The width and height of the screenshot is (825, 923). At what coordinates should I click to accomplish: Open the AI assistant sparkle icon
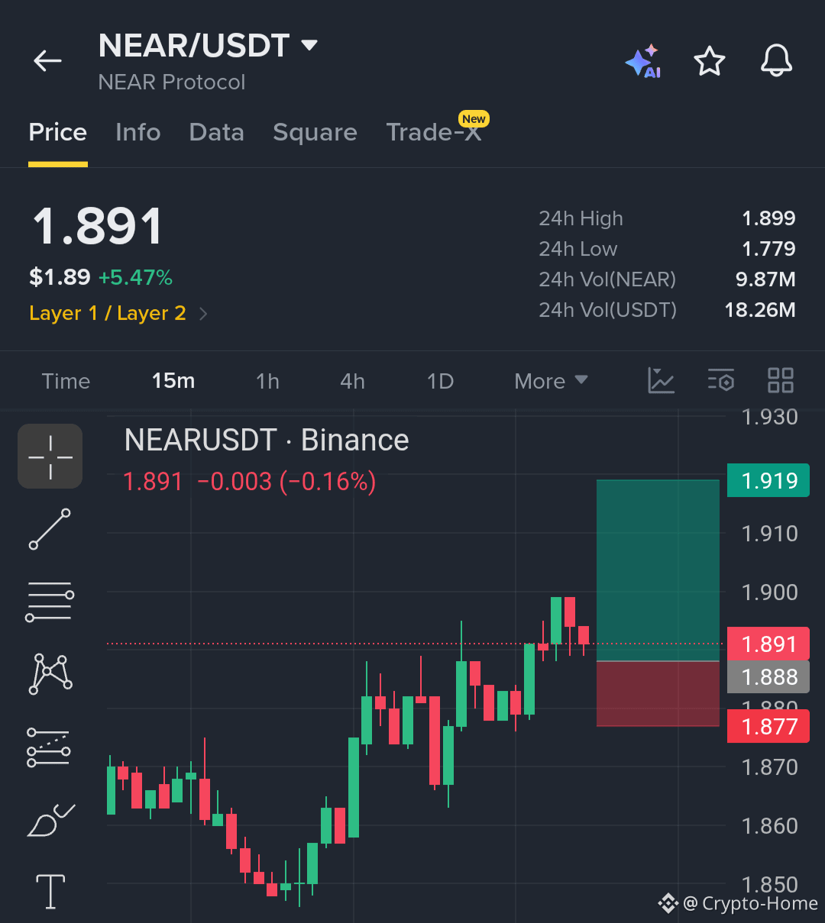642,61
